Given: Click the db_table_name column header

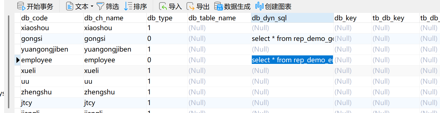Looking at the screenshot, I should click(219, 18).
